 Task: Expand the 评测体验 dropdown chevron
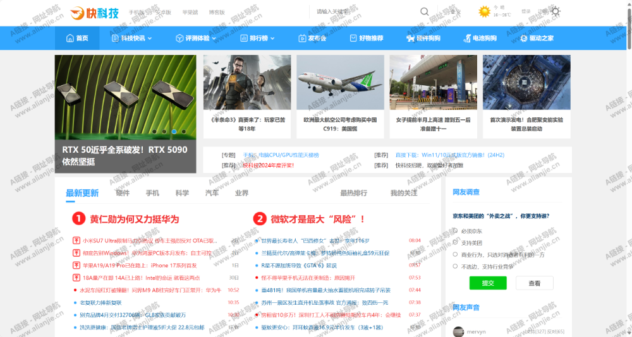(214, 38)
